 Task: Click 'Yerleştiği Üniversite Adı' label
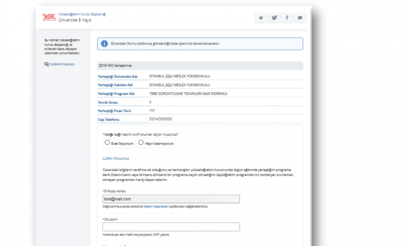[117, 76]
